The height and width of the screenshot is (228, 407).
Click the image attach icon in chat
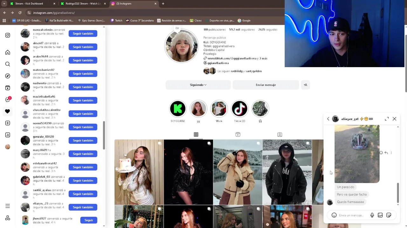pyautogui.click(x=380, y=215)
